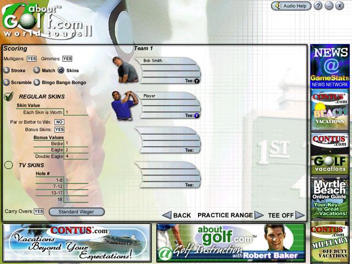Choose Bingo Bango Bongo scoring mode
352x264 pixels.
(36, 82)
